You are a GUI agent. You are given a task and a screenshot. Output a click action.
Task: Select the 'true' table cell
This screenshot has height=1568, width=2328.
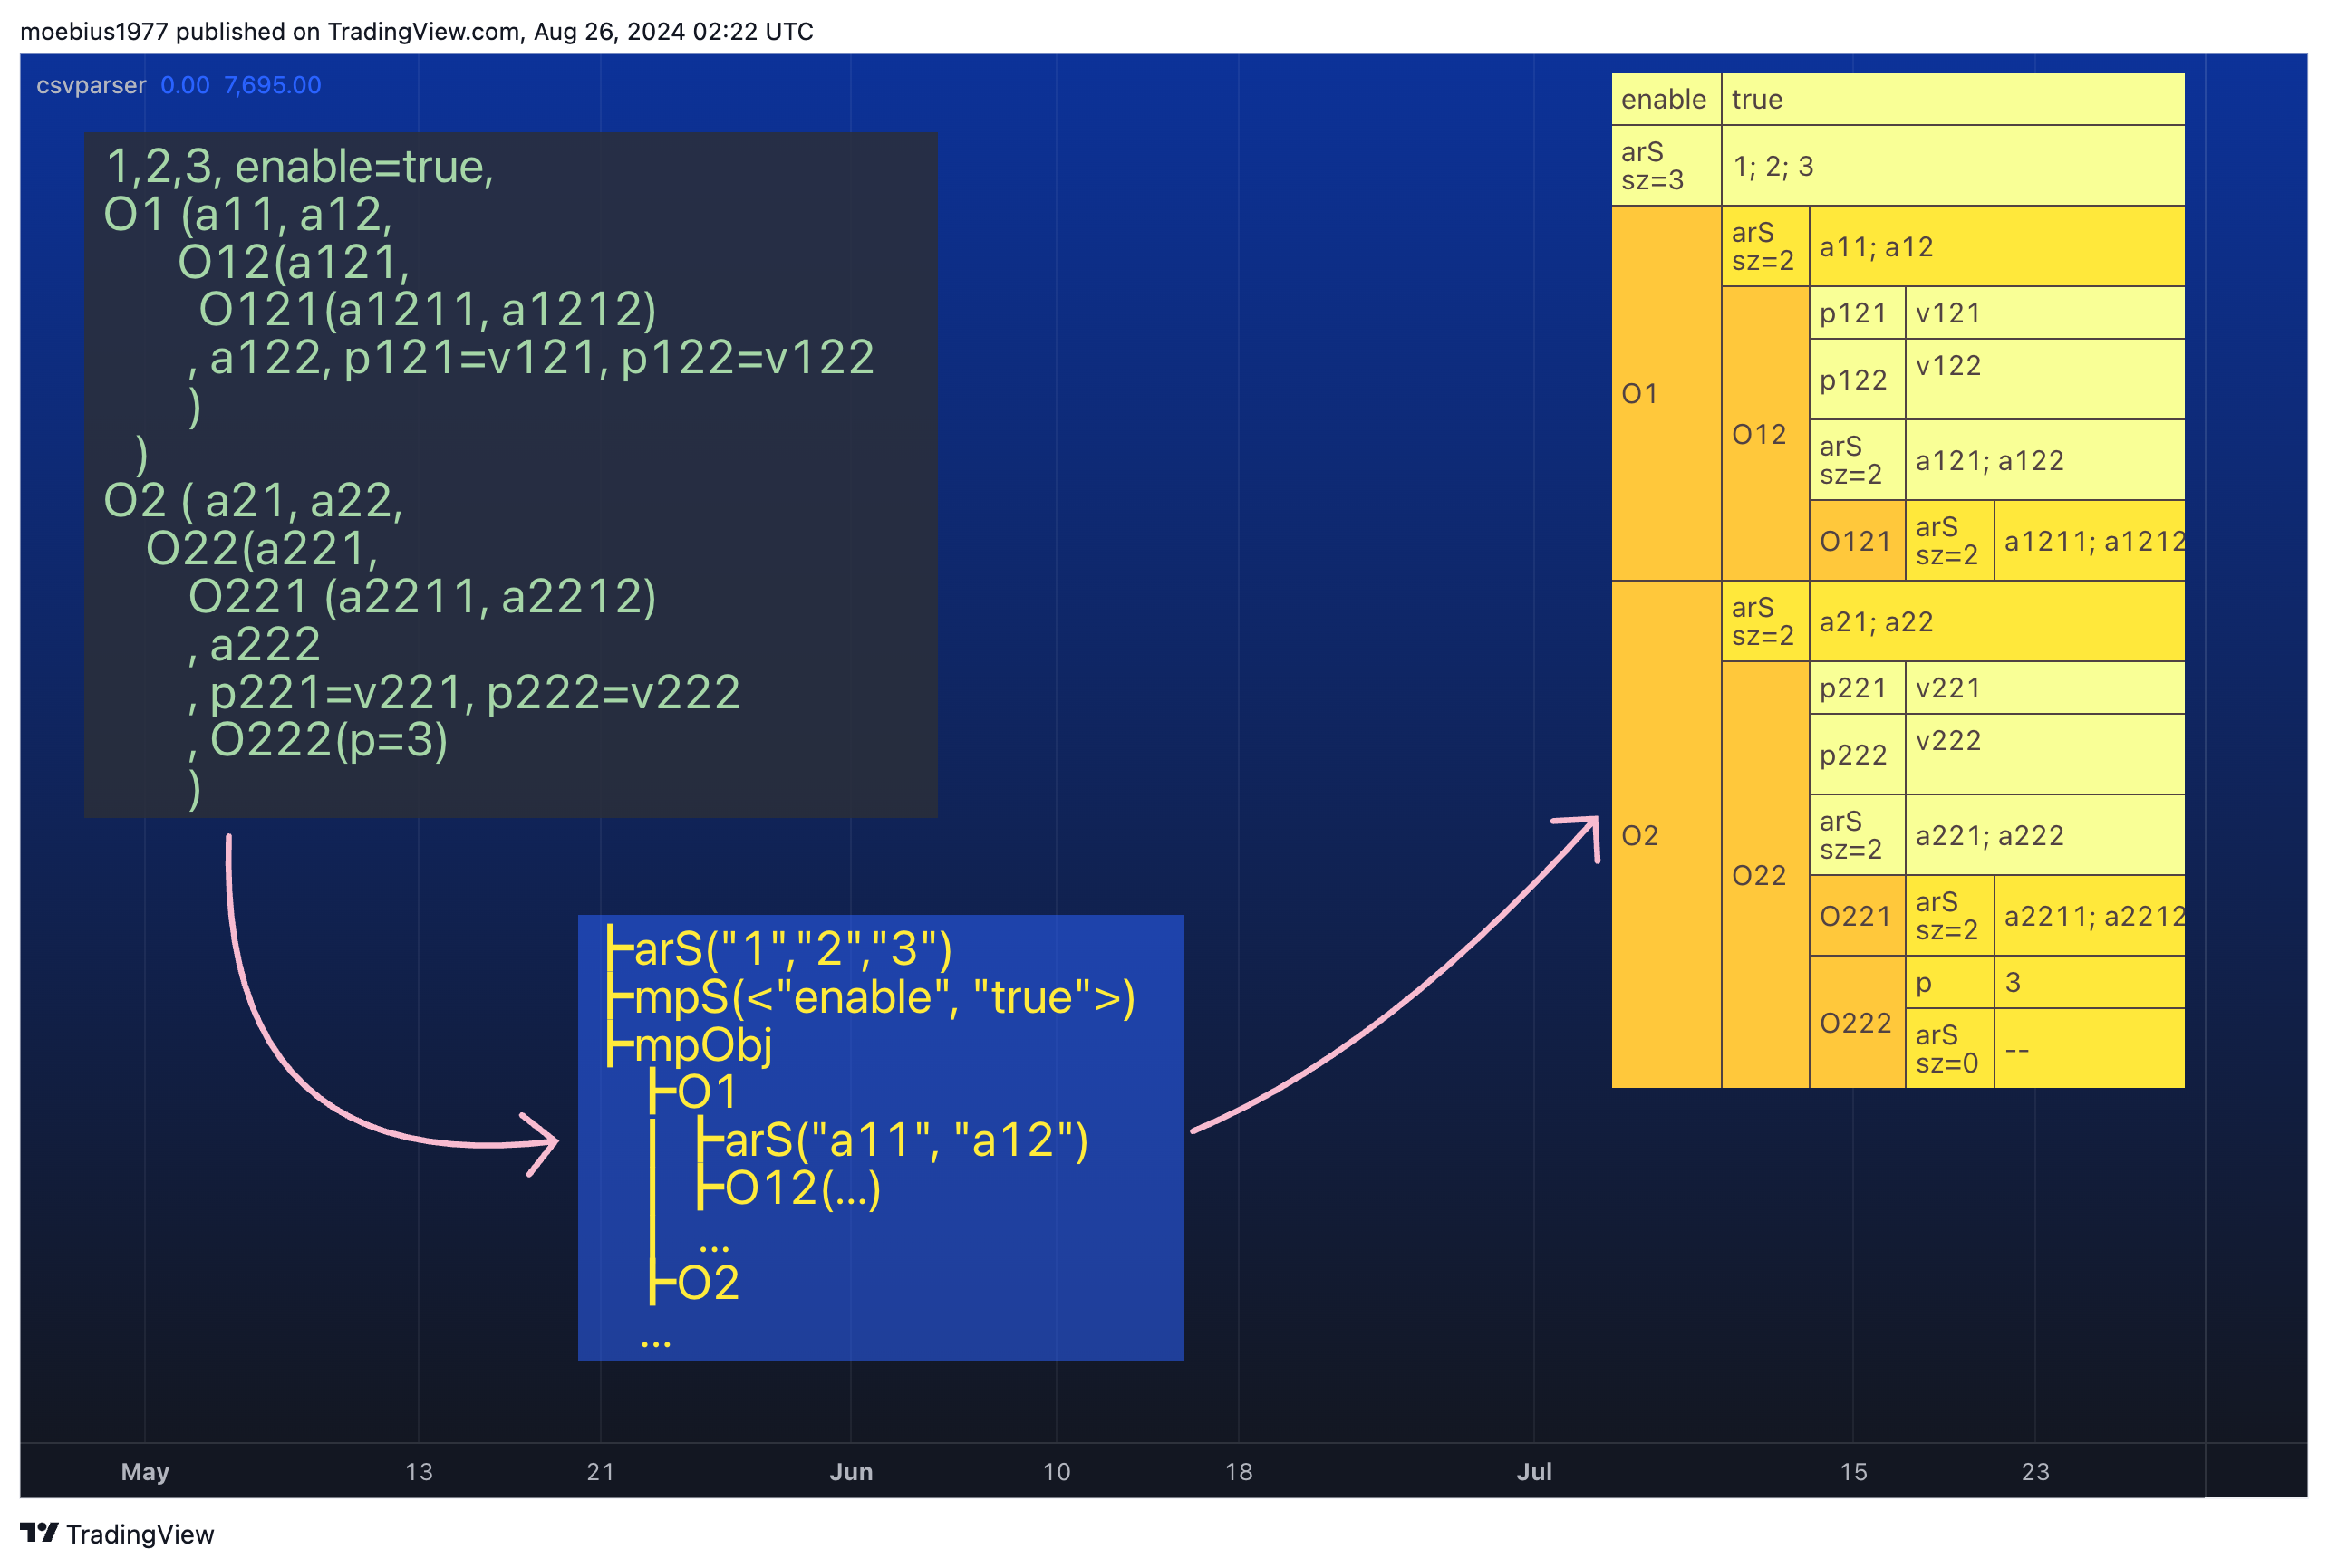tap(1953, 99)
